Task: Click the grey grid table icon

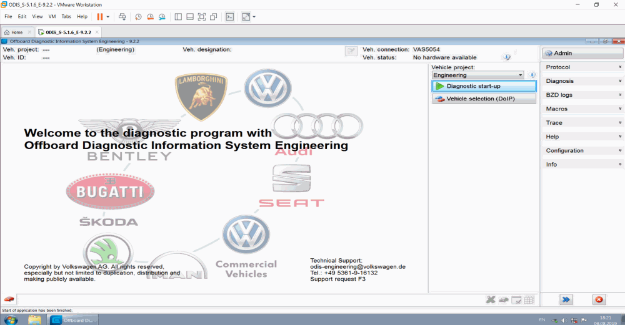Action: point(529,300)
